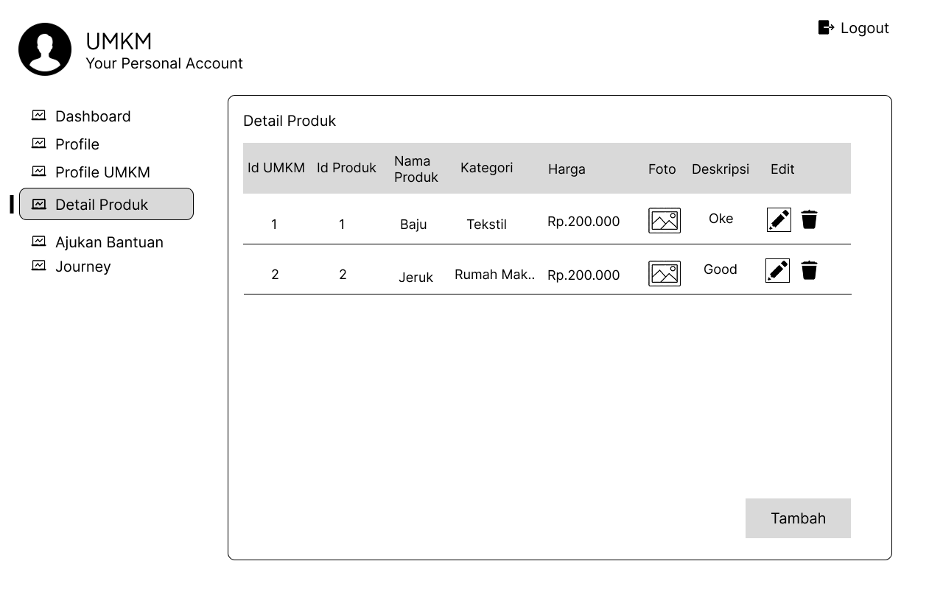Delete the Jeruk row with trash icon
The image size is (943, 589).
809,270
